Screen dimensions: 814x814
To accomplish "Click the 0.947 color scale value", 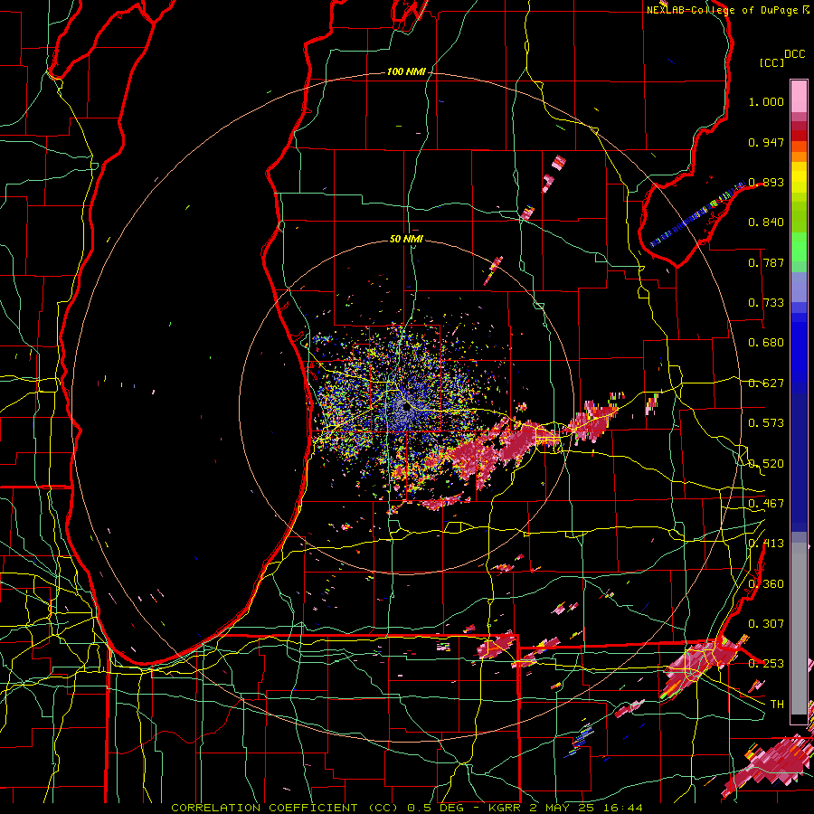I will [x=766, y=142].
